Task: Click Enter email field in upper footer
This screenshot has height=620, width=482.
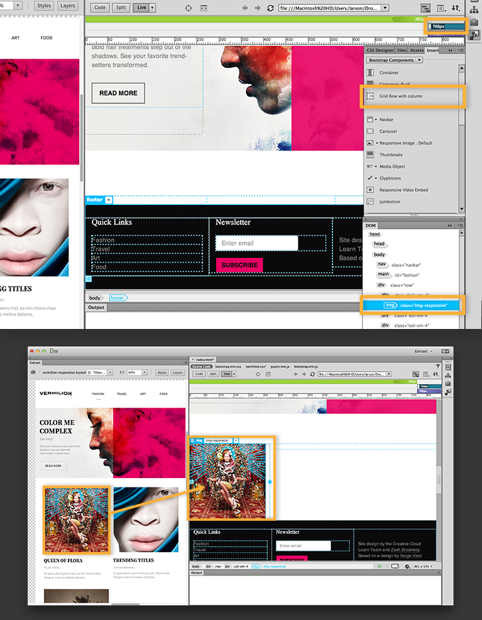Action: pos(257,243)
